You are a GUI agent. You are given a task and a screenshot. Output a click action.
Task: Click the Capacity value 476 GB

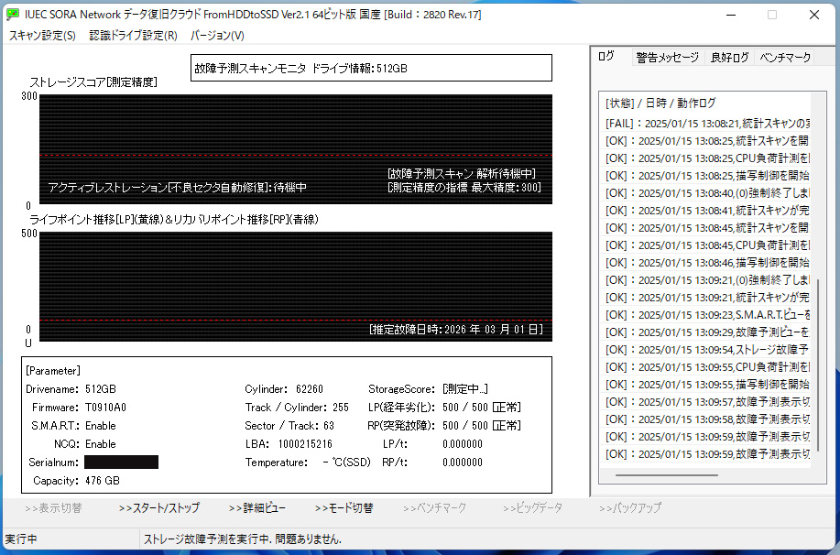point(103,481)
